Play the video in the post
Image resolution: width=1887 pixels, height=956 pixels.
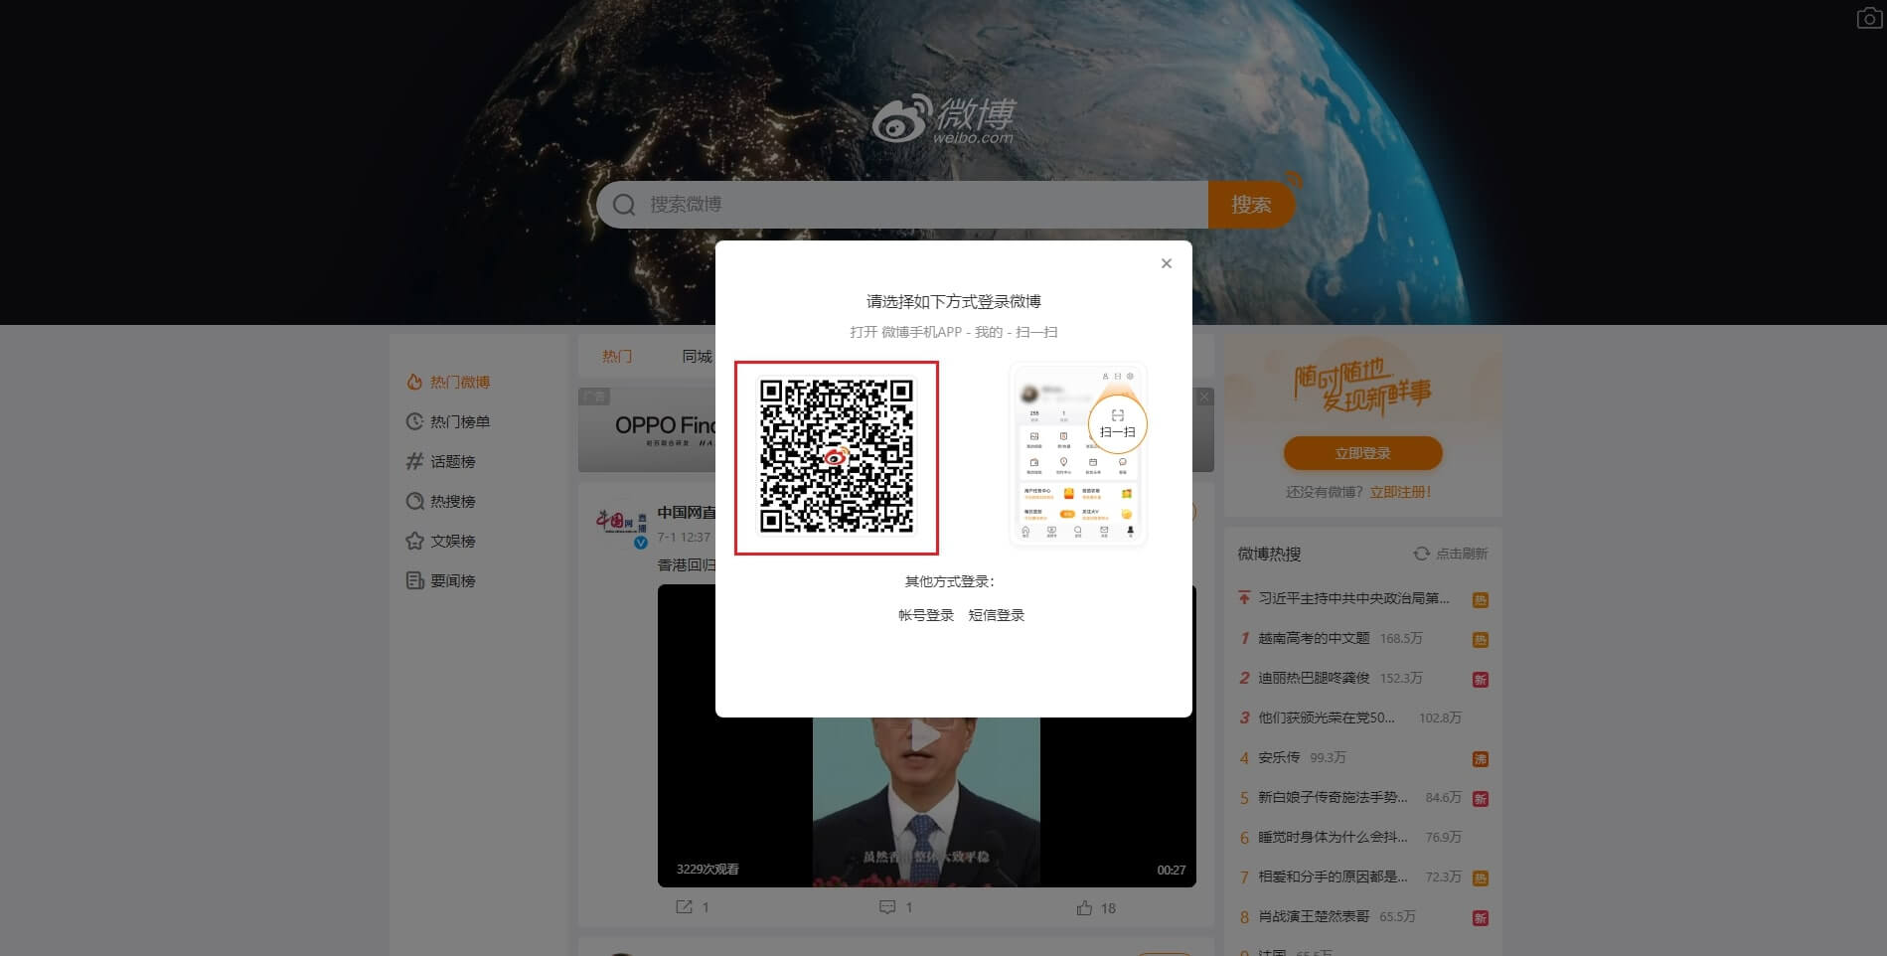tap(926, 736)
